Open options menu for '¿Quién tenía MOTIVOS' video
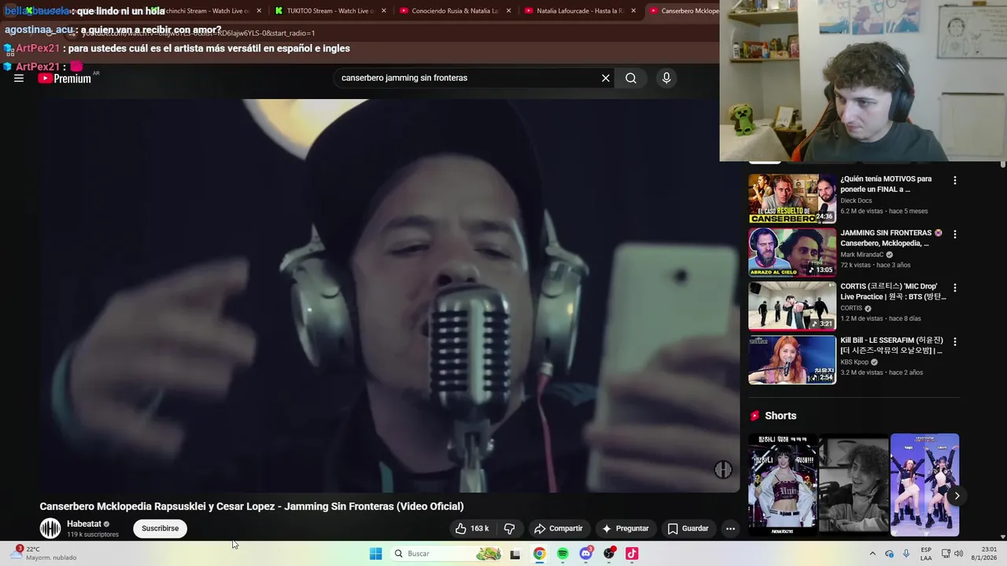Viewport: 1007px width, 566px height. [x=955, y=181]
